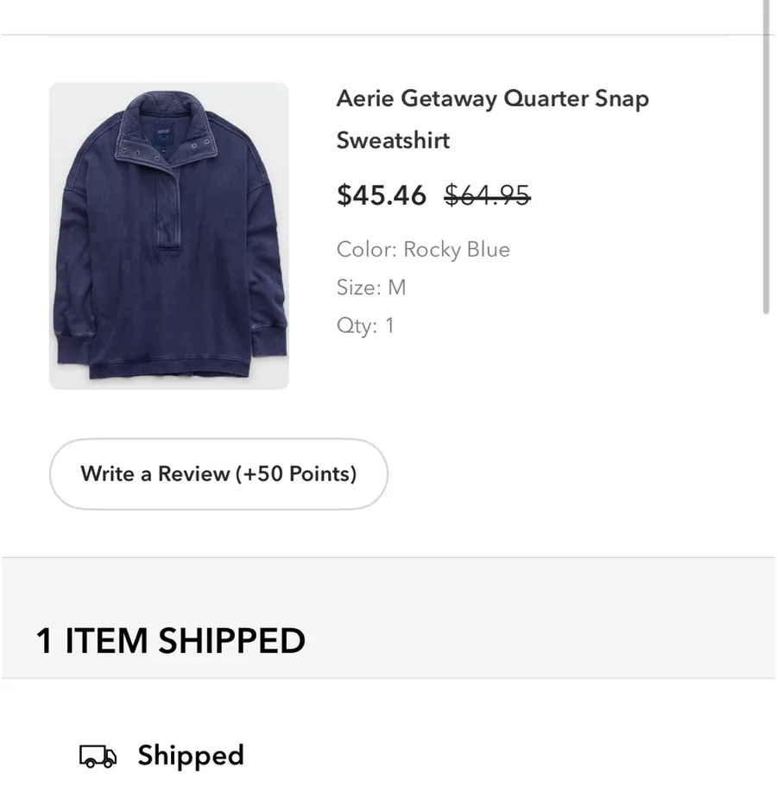Click the 1 ITEM SHIPPED section header
Image resolution: width=777 pixels, height=787 pixels.
[171, 641]
